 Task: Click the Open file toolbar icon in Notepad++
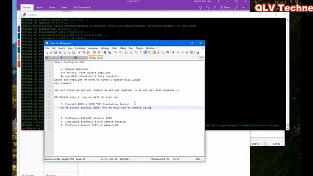pos(51,52)
